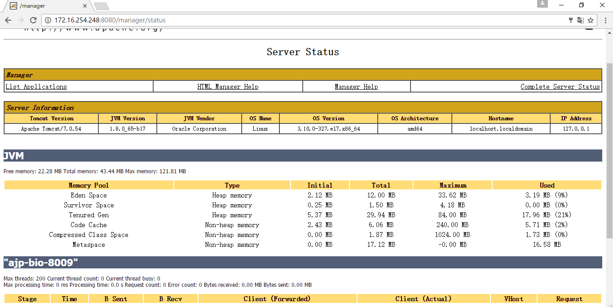
Task: Select the localhost.localdomain cell
Action: click(501, 129)
